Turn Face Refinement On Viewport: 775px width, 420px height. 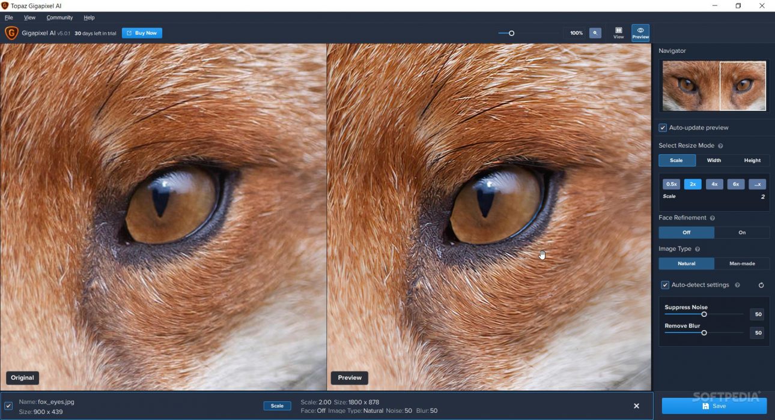coord(742,232)
